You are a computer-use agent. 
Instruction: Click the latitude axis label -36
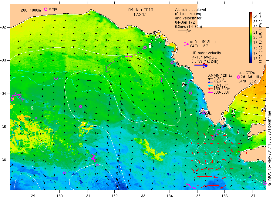3,160
